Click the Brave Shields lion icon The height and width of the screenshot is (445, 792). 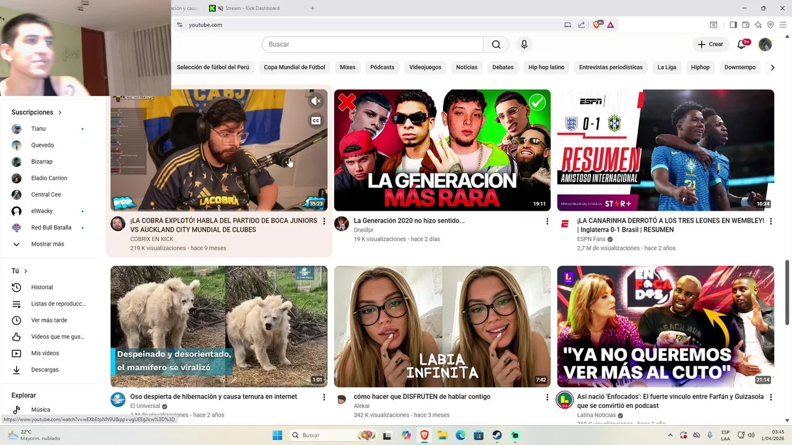click(597, 25)
